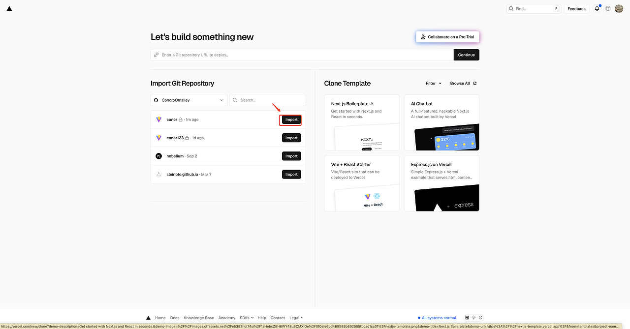The height and width of the screenshot is (329, 630).
Task: Import the conor repository
Action: [291, 120]
